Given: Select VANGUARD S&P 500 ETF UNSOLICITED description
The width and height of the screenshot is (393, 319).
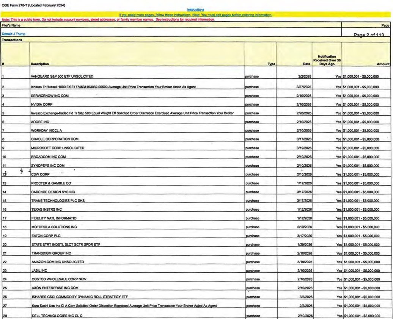Looking at the screenshot, I should pos(62,77).
